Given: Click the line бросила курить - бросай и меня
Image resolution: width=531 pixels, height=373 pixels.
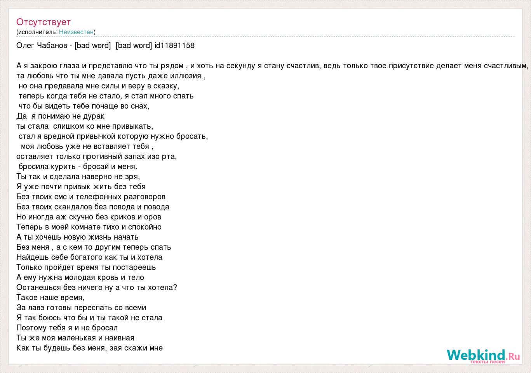Looking at the screenshot, I should pyautogui.click(x=78, y=166).
